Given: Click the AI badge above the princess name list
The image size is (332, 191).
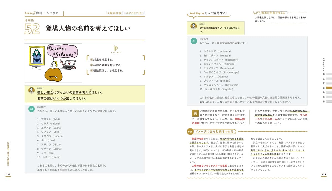Looking at the screenshot, I should (32, 109).
